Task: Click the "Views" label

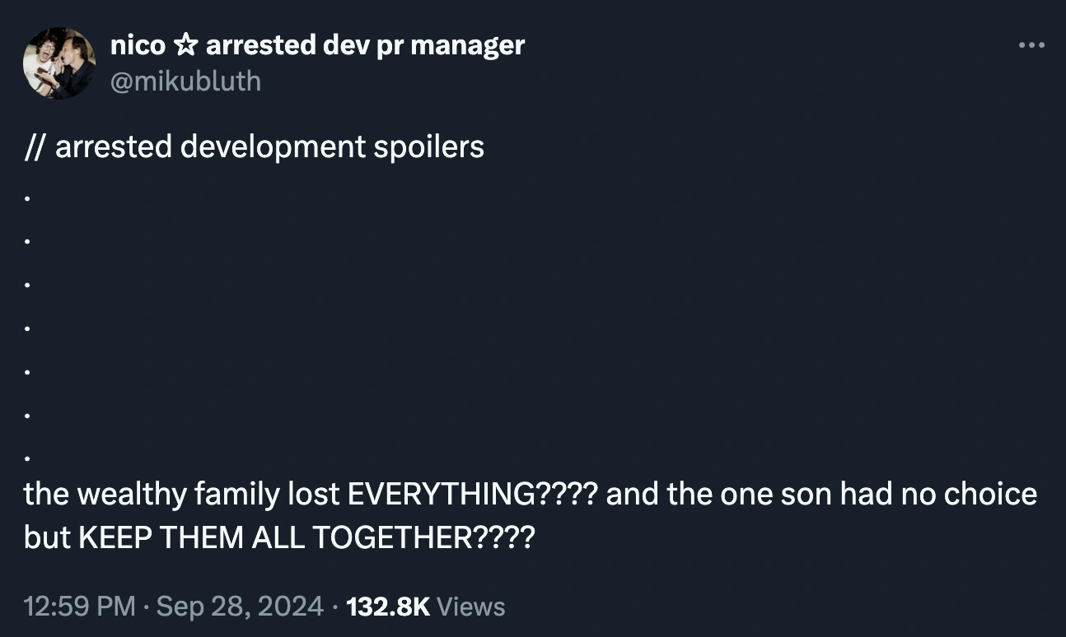Action: [470, 607]
